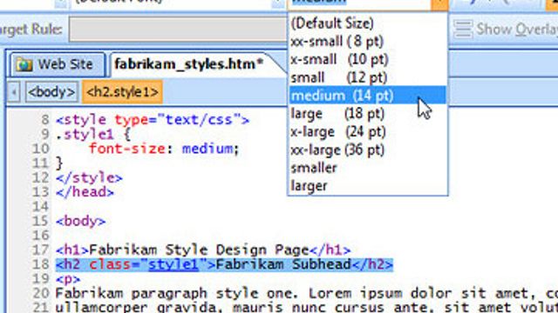558x313 pixels.
Task: Click the </style> tag on line 12
Action: click(x=89, y=177)
